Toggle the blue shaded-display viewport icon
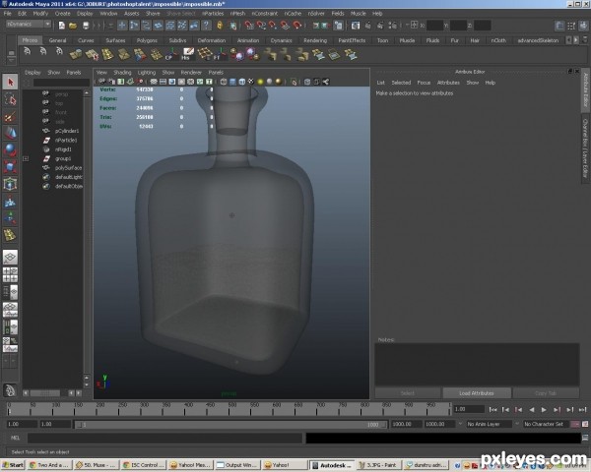 [232, 82]
